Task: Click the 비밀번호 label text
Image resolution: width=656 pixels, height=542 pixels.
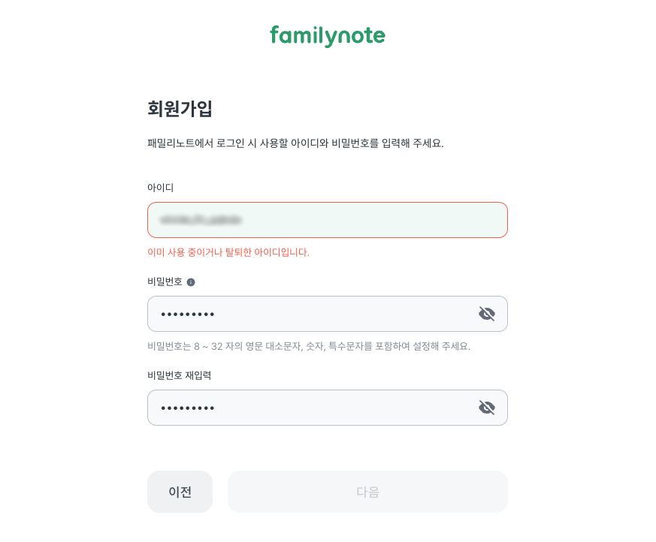Action: click(x=165, y=282)
